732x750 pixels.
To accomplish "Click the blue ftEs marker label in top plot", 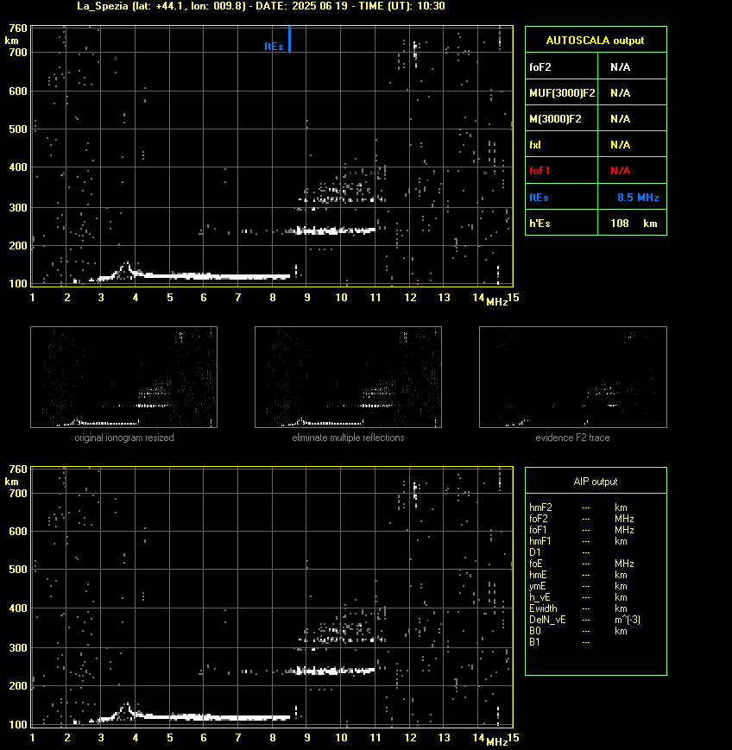I will coord(274,47).
